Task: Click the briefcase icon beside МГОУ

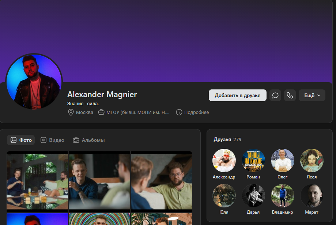Action: [x=101, y=112]
